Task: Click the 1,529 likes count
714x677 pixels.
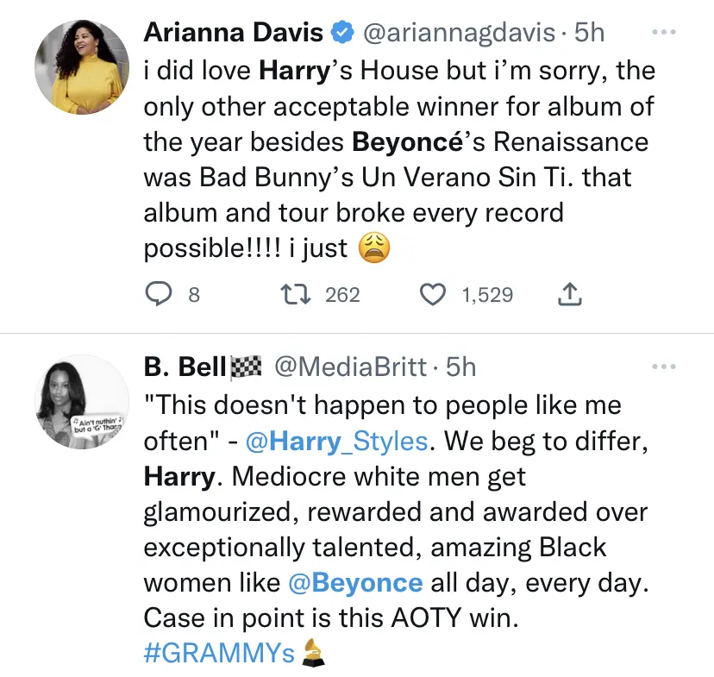Action: tap(487, 295)
